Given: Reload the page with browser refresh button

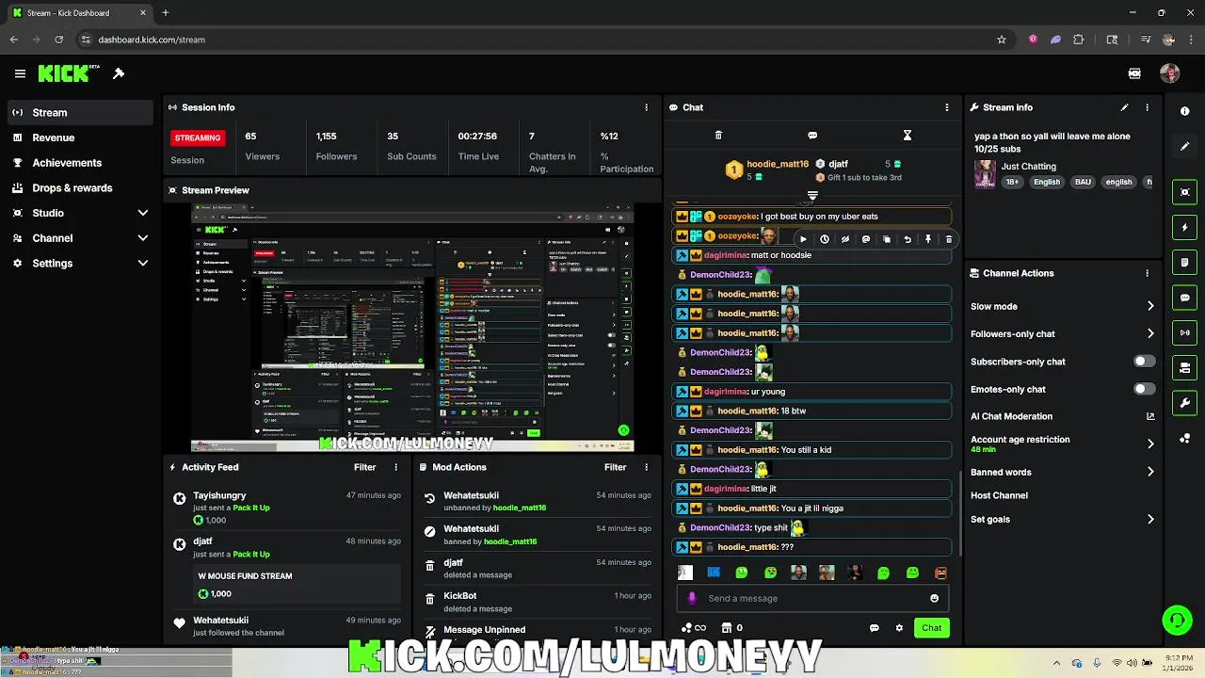Looking at the screenshot, I should click(58, 40).
